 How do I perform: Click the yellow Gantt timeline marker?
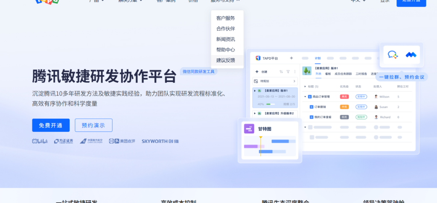pyautogui.click(x=261, y=146)
